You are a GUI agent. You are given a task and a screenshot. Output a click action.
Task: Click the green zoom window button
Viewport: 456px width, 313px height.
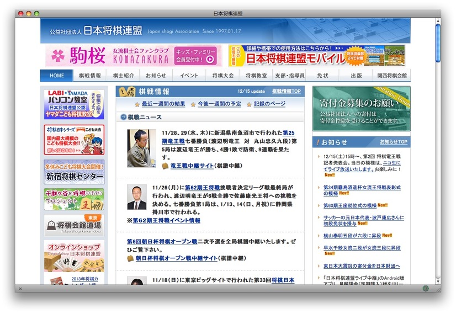pos(36,13)
